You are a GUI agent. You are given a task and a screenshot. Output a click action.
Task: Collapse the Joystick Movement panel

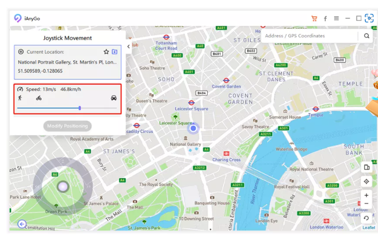coord(128,46)
